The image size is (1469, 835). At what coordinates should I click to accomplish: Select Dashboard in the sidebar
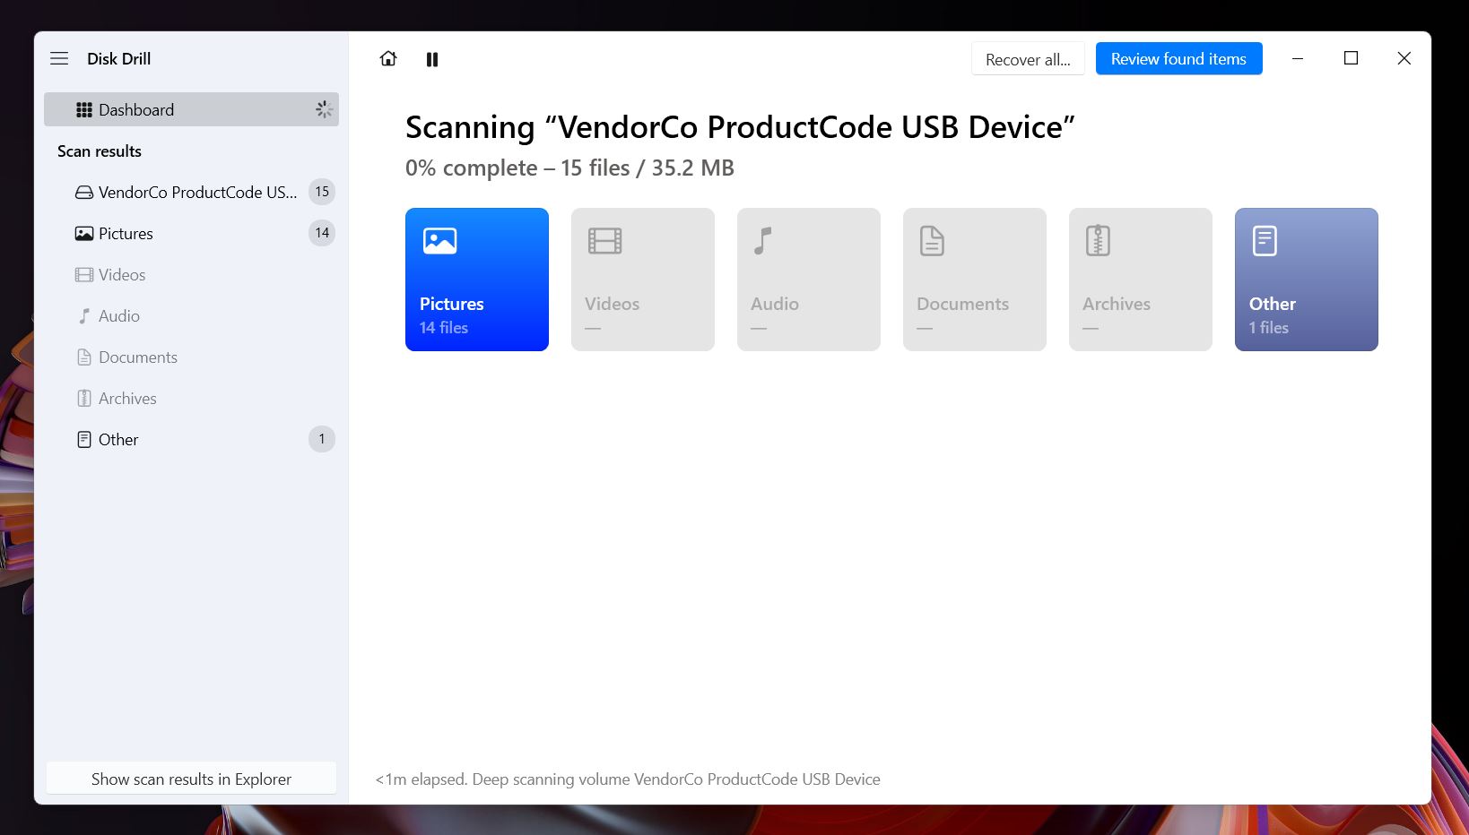tap(191, 109)
